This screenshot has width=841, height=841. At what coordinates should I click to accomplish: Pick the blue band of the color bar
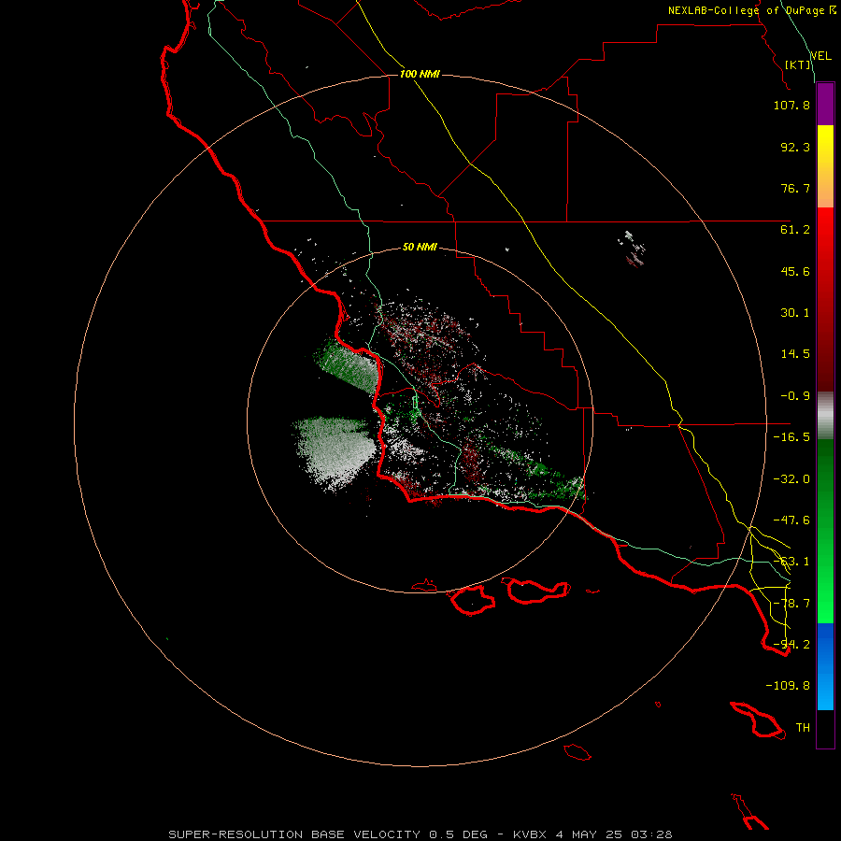click(x=825, y=666)
